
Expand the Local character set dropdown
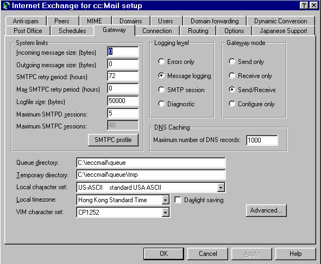(221, 188)
